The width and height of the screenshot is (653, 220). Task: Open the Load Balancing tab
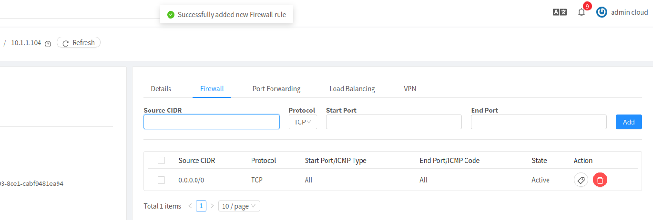352,89
